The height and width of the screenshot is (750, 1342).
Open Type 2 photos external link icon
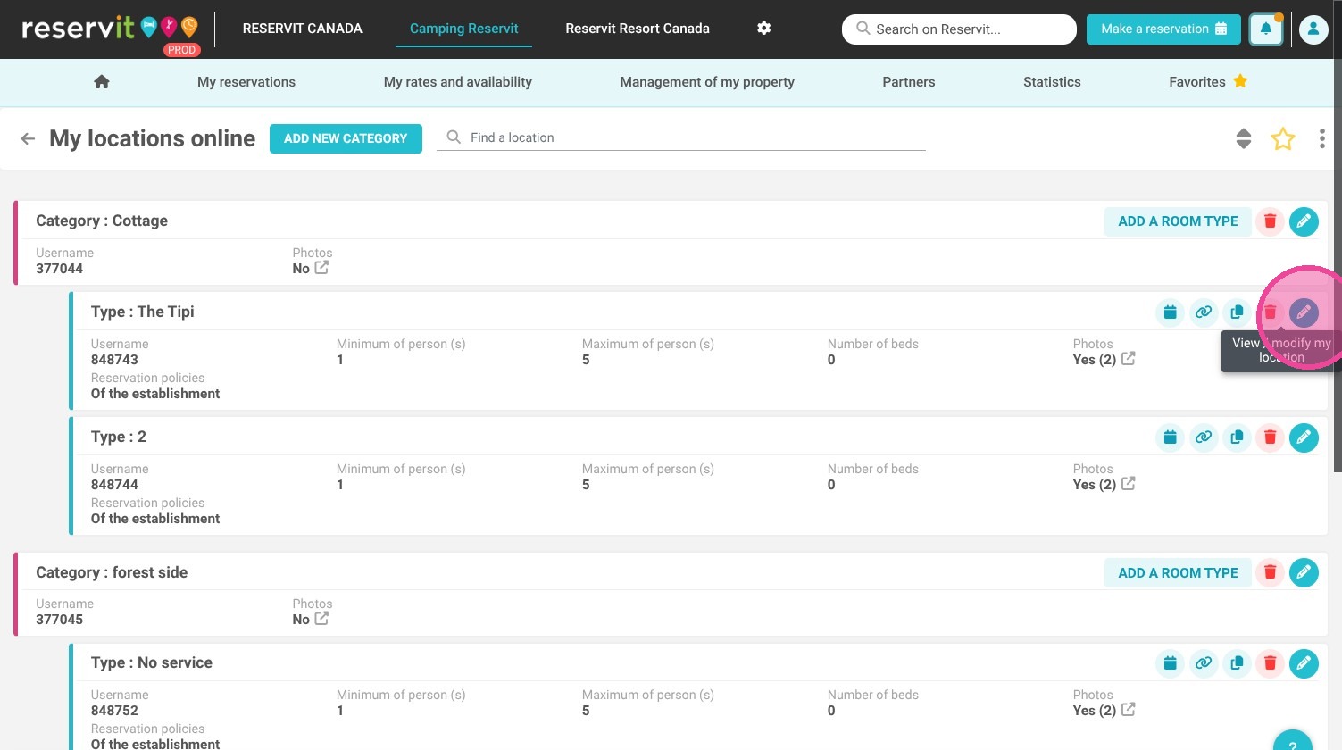tap(1129, 483)
